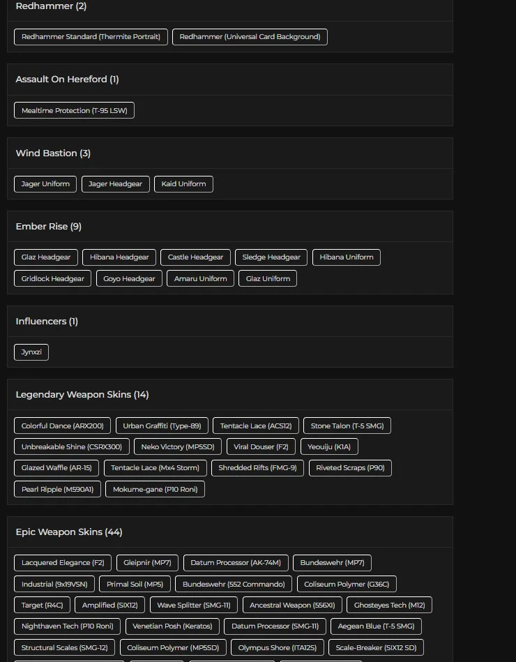This screenshot has height=662, width=516.
Task: Click Riveted Scraps (P90) skin
Action: [x=350, y=468]
